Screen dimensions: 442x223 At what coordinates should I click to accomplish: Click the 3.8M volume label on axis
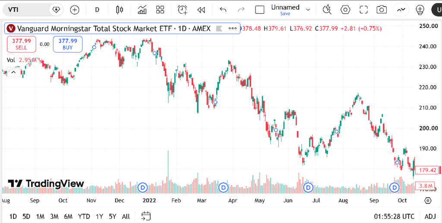coord(425,186)
